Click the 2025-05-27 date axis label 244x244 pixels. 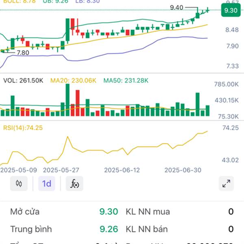click(61, 170)
